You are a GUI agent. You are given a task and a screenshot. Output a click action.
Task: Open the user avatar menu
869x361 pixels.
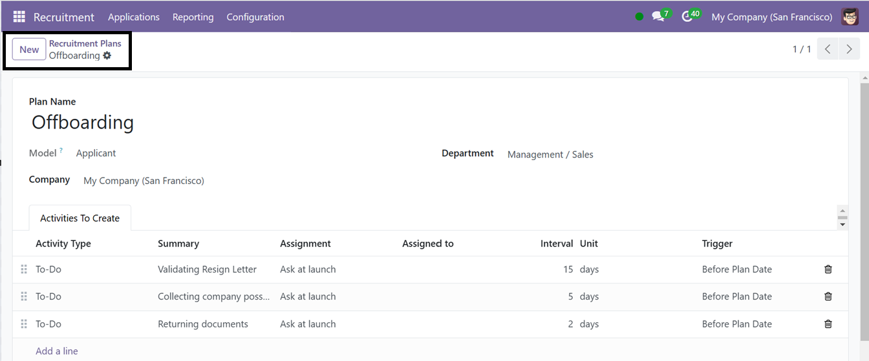tap(850, 17)
